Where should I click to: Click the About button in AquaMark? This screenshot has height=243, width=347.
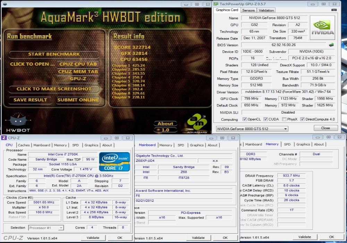[x=165, y=124]
